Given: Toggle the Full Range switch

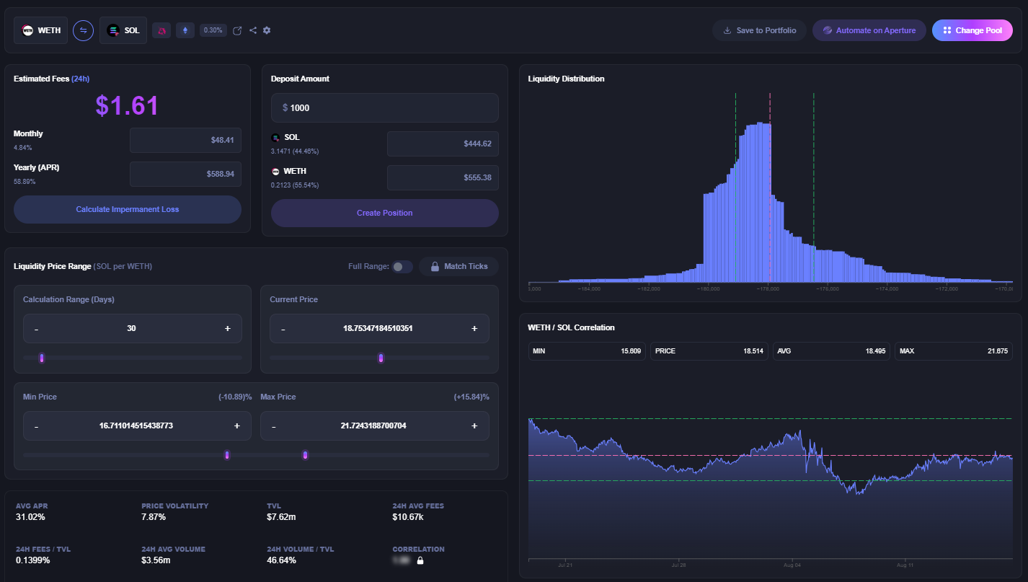Looking at the screenshot, I should coord(402,267).
